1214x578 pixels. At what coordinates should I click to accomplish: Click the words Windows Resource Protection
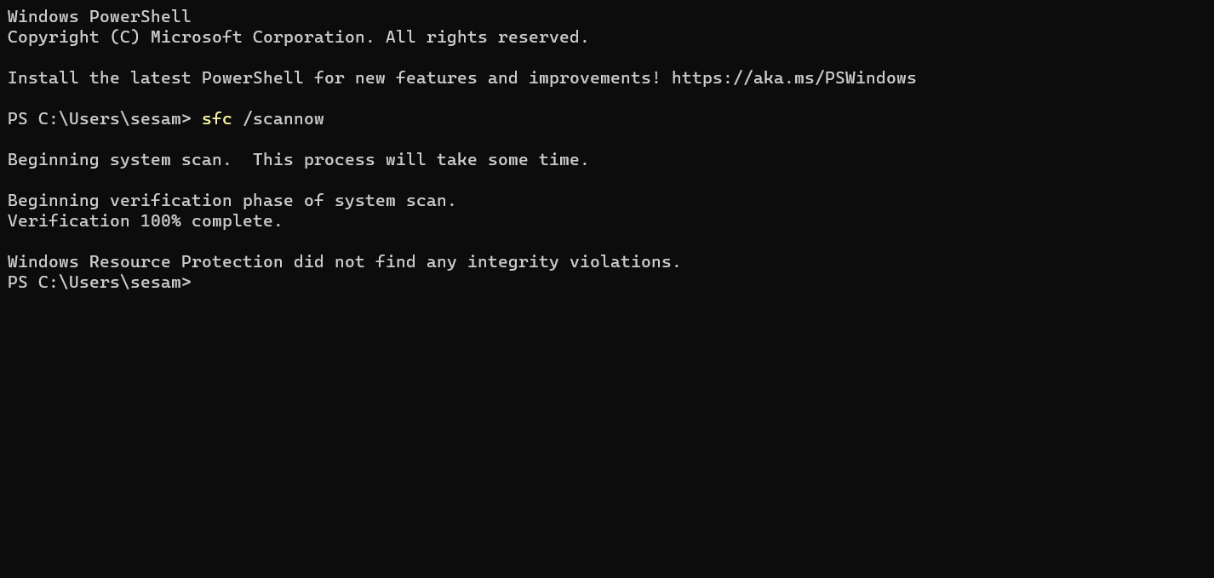pyautogui.click(x=145, y=262)
